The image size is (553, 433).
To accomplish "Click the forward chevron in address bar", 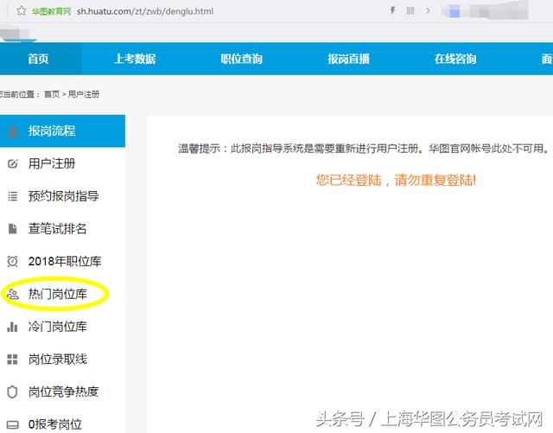I will (x=428, y=11).
